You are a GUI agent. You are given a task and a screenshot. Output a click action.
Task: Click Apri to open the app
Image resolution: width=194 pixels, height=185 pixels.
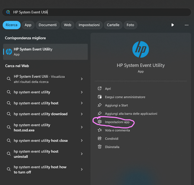pyautogui.click(x=108, y=89)
